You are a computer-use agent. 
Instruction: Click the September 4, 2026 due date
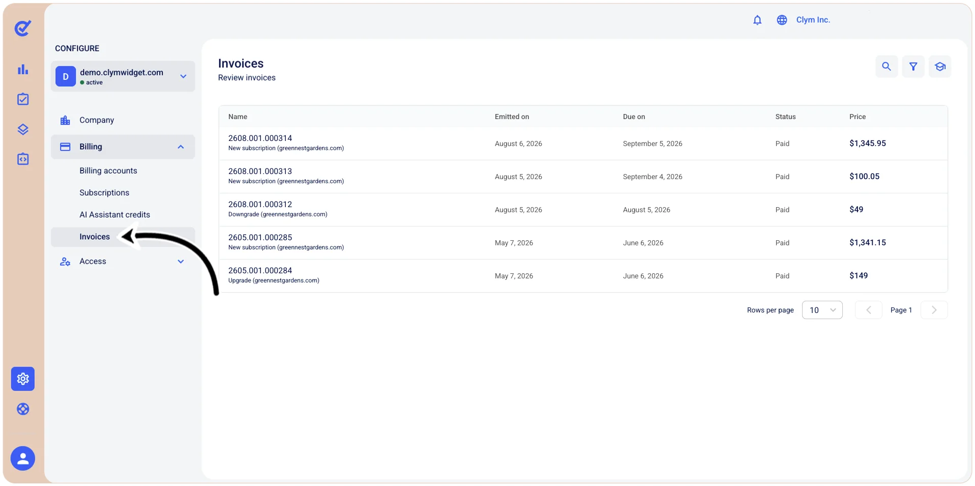pos(653,177)
